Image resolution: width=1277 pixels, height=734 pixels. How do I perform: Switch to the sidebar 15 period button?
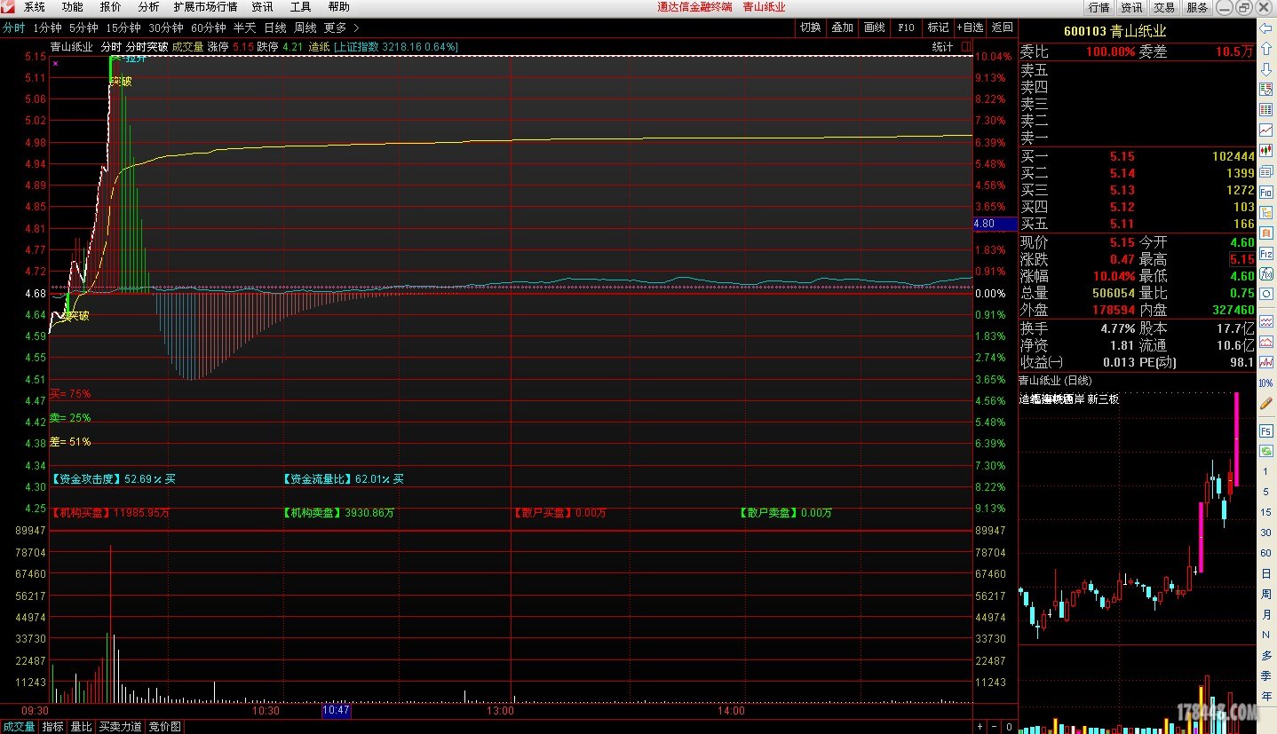(1266, 512)
